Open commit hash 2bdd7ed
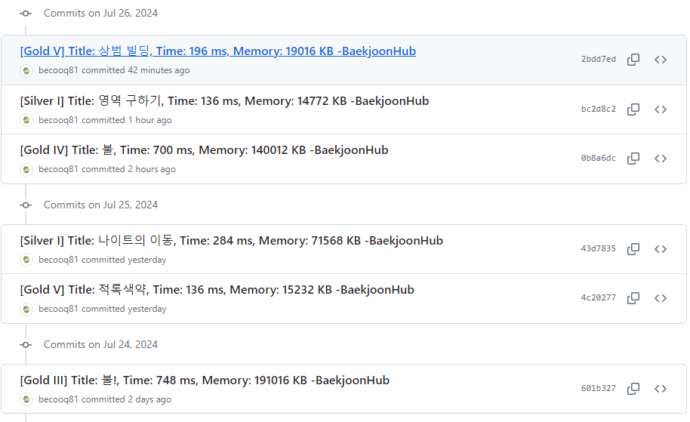This screenshot has width=690, height=422. pos(599,60)
